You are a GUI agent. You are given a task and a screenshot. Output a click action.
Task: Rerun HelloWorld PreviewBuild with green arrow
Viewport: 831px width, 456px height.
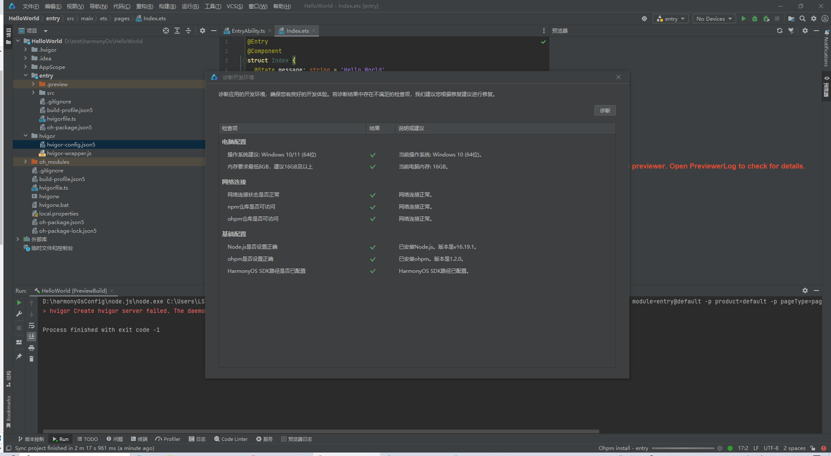(x=19, y=303)
